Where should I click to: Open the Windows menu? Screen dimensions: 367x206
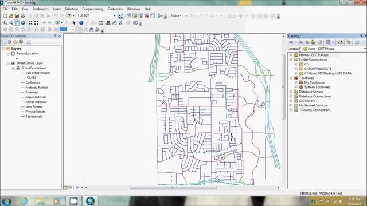click(134, 9)
